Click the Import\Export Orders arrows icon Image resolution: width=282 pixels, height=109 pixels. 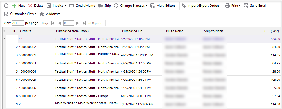[184, 6]
